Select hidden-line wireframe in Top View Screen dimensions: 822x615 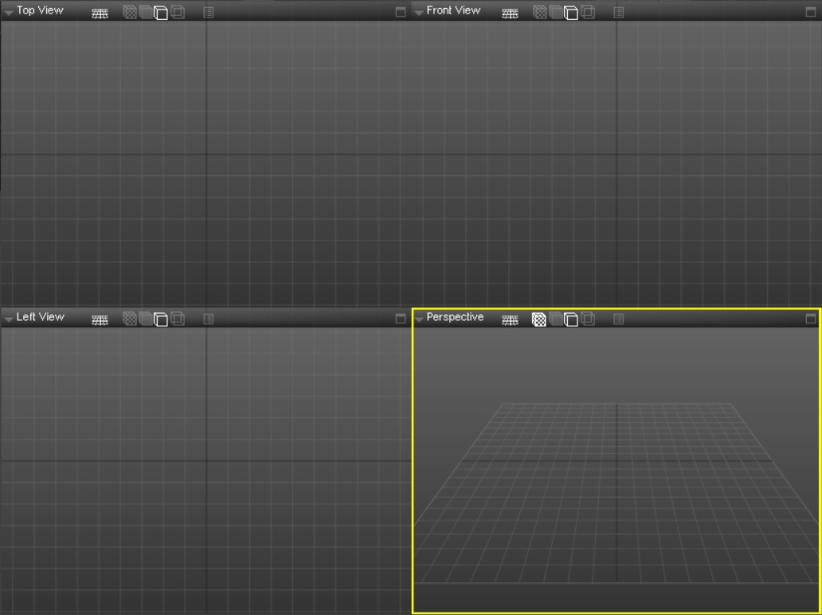point(161,13)
